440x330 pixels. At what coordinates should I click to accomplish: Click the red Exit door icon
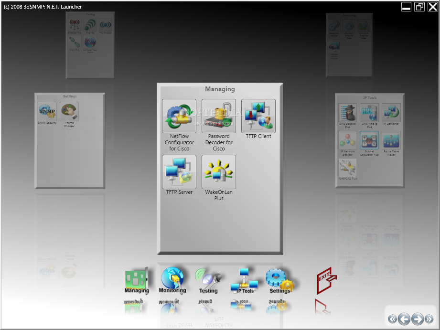[326, 280]
